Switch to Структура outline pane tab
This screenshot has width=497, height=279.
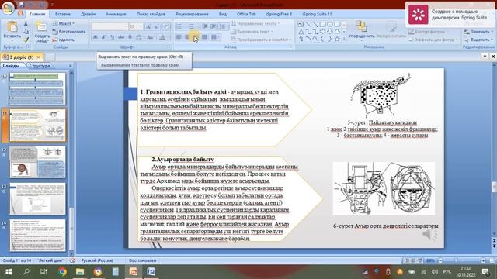[40, 66]
